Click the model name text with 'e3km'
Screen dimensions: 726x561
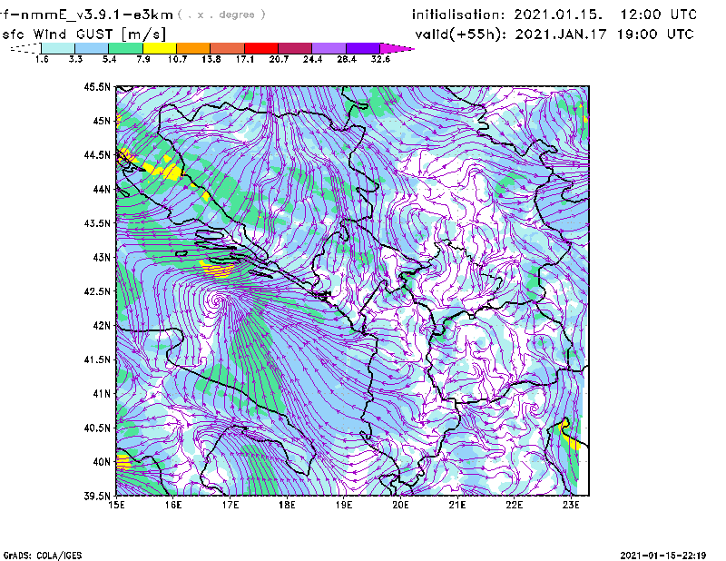point(86,15)
